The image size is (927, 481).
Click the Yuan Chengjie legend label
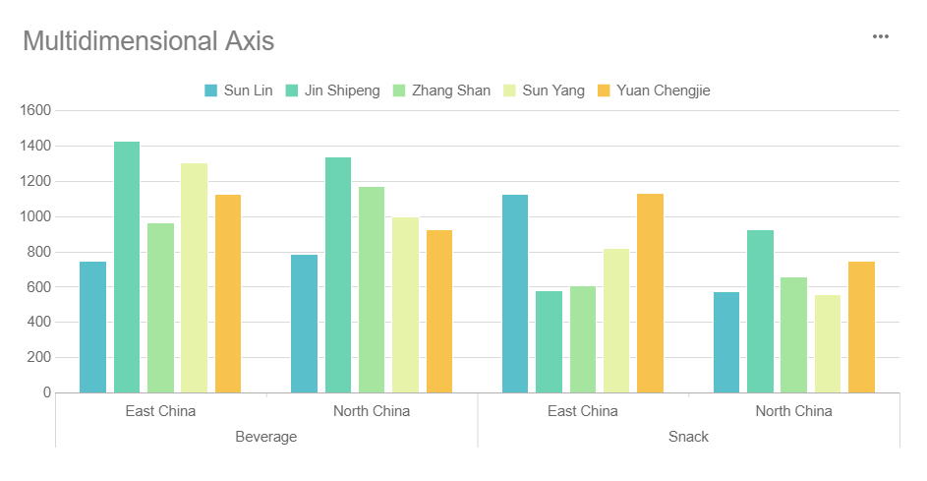point(663,90)
